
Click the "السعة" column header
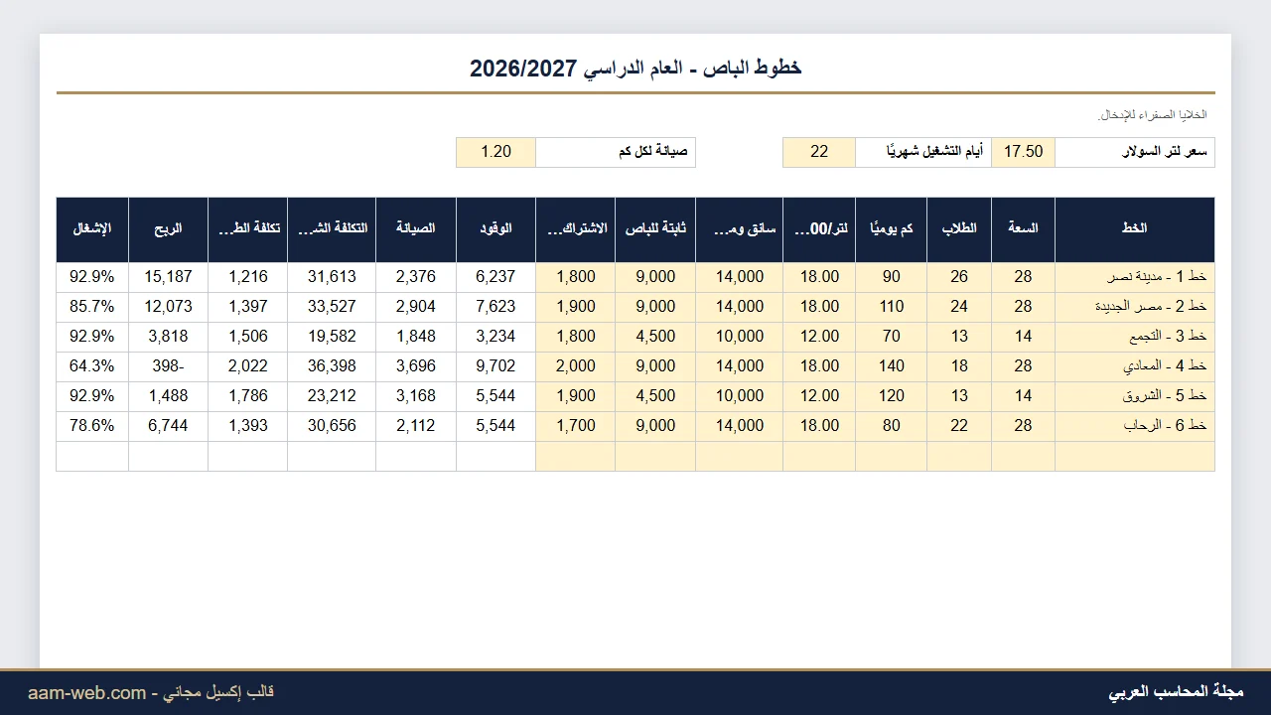1023,228
